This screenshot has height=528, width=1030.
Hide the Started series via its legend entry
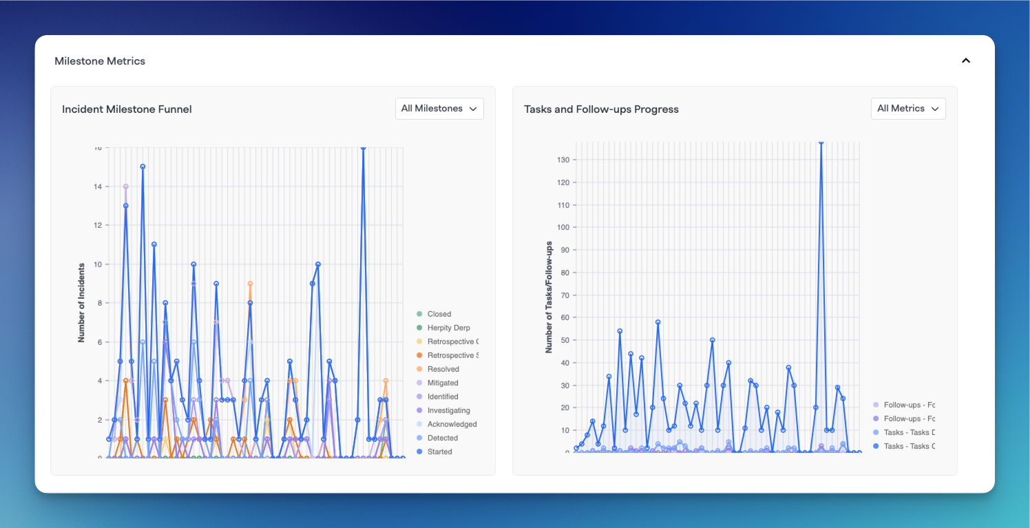click(x=440, y=452)
